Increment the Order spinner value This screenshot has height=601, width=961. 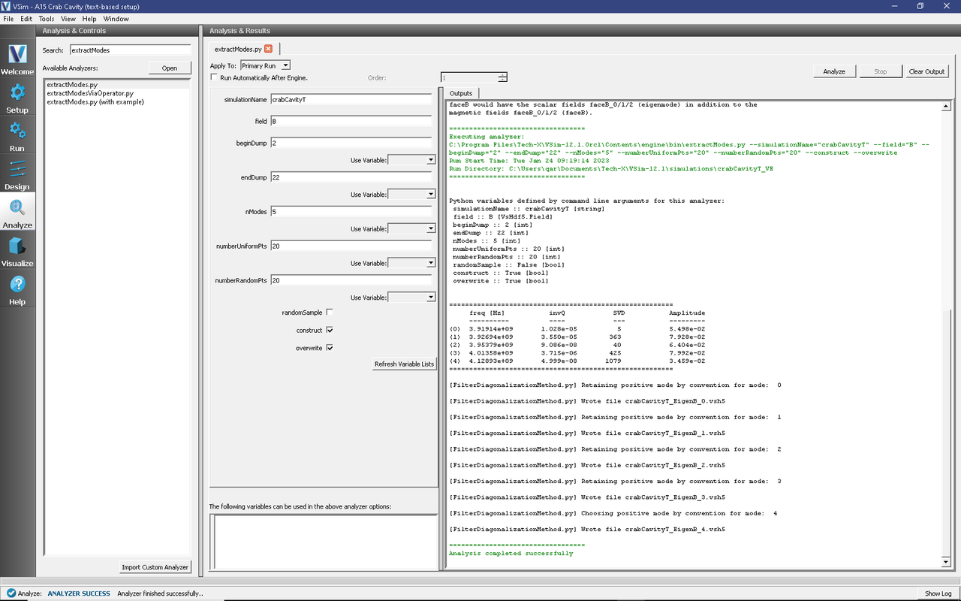[502, 74]
